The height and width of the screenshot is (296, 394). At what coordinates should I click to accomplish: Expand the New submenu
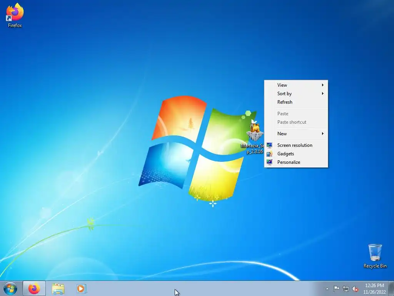click(x=296, y=134)
